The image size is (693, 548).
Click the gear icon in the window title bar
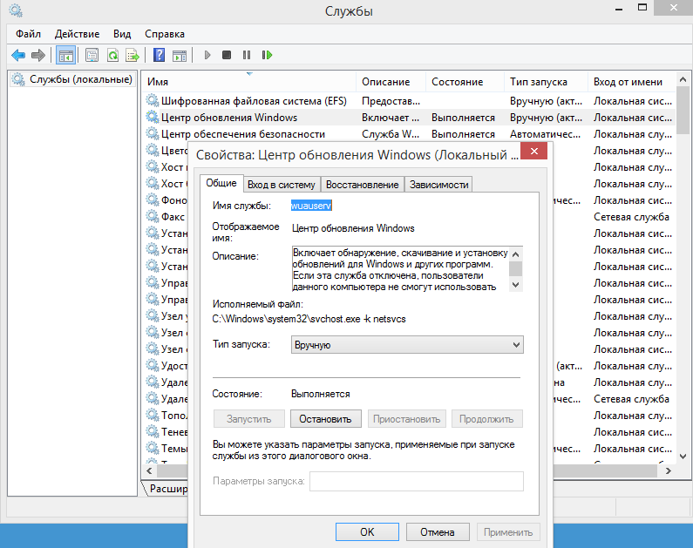point(16,10)
